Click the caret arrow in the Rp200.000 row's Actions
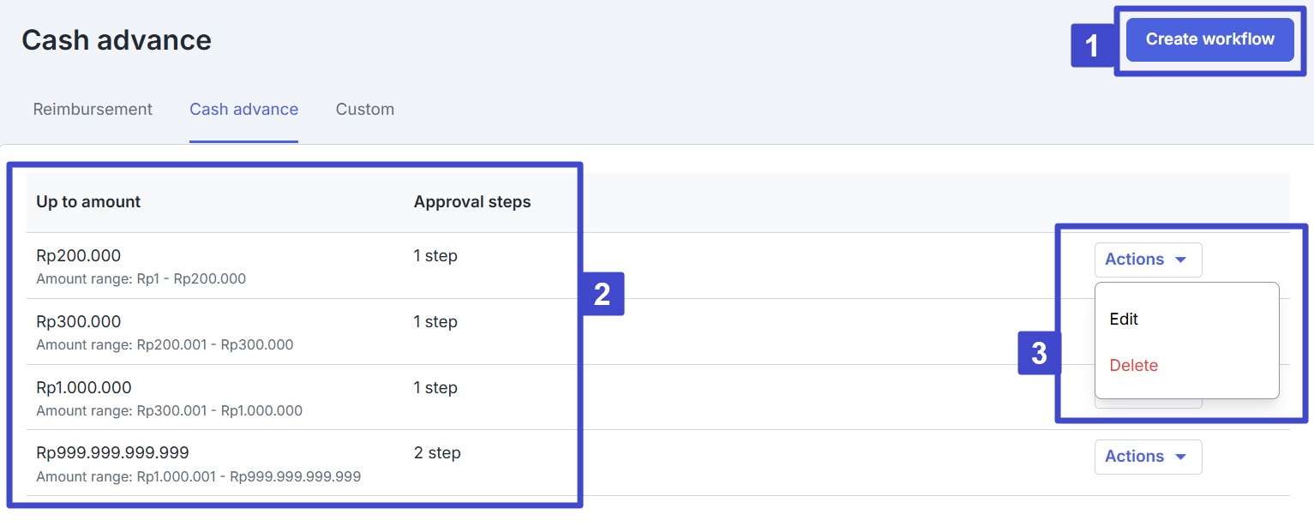The width and height of the screenshot is (1314, 532). (1180, 260)
